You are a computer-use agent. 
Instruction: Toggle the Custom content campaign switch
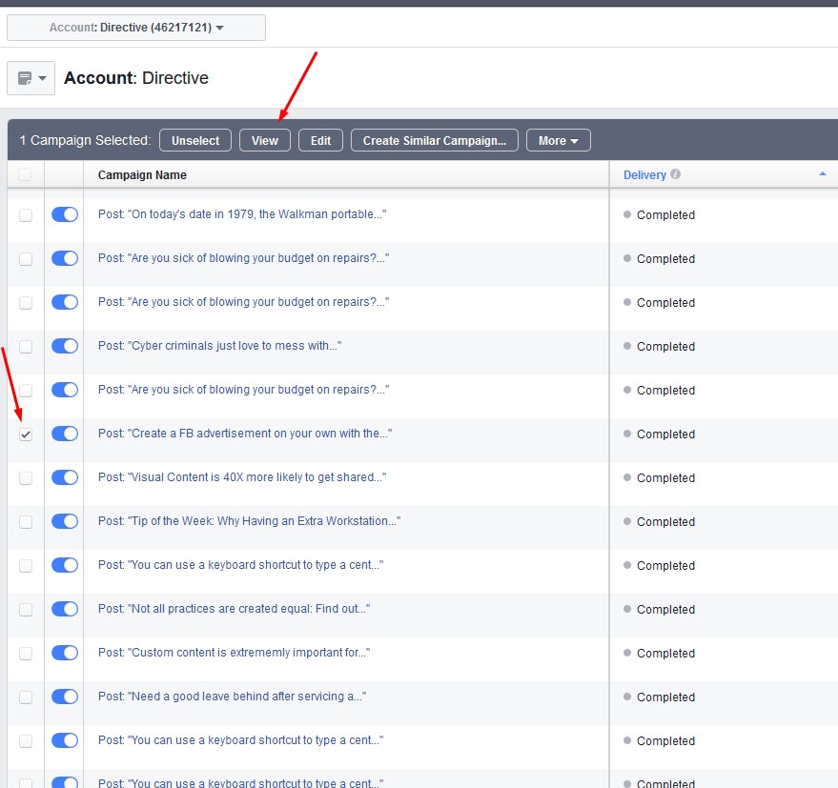(x=65, y=653)
